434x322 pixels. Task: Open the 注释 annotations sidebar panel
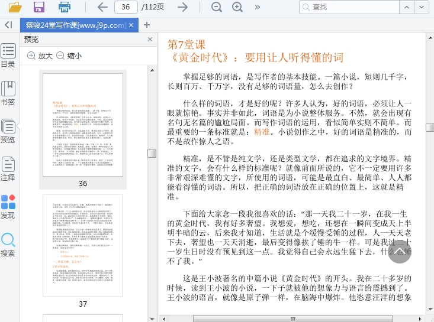8,169
